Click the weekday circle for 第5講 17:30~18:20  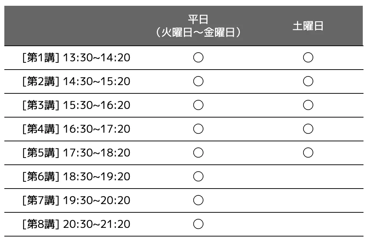198,153
